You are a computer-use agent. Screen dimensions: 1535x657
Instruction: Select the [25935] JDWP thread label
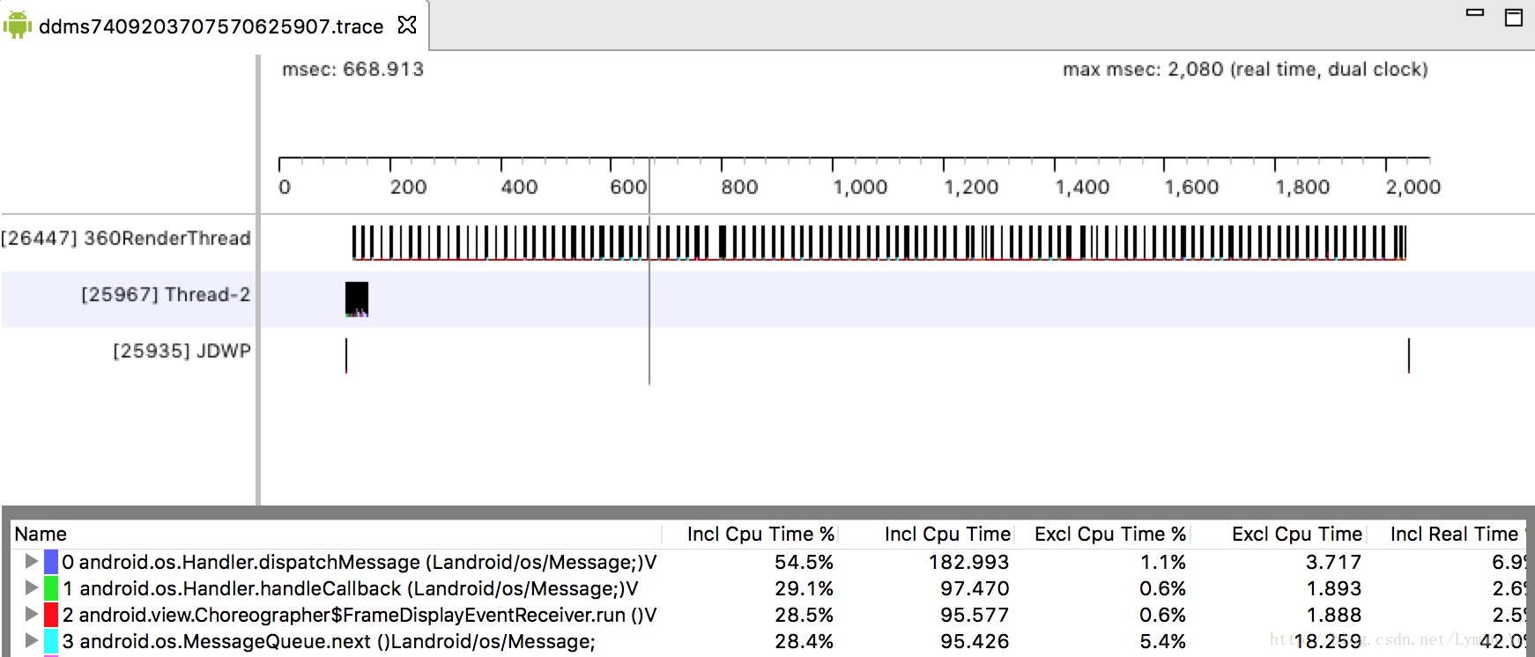coord(182,351)
